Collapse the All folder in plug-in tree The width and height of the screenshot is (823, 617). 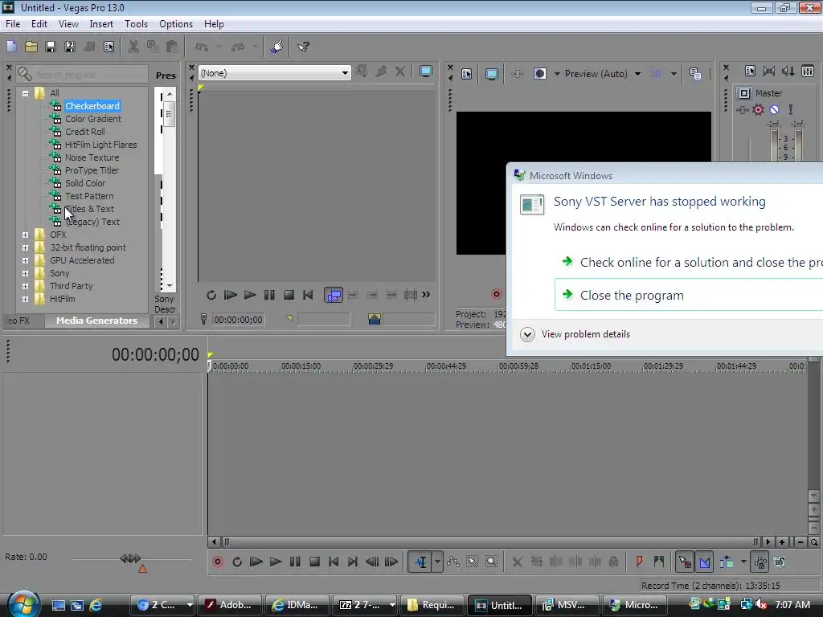(x=25, y=93)
